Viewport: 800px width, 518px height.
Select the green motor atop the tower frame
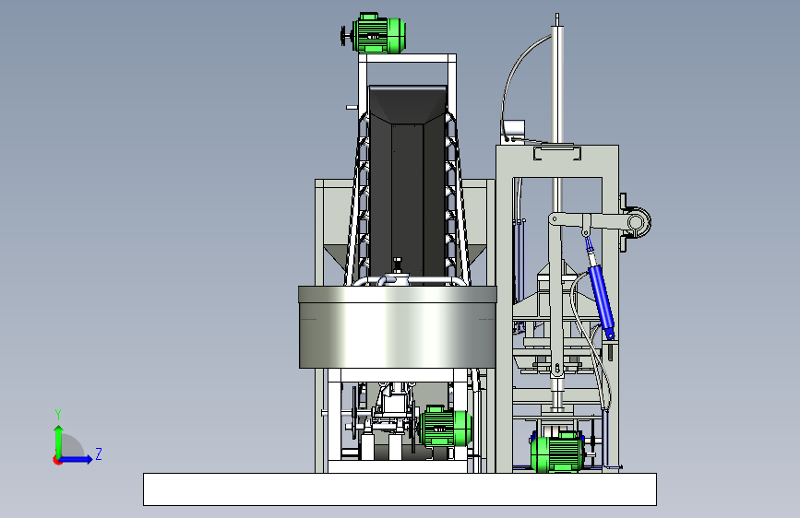tap(378, 34)
